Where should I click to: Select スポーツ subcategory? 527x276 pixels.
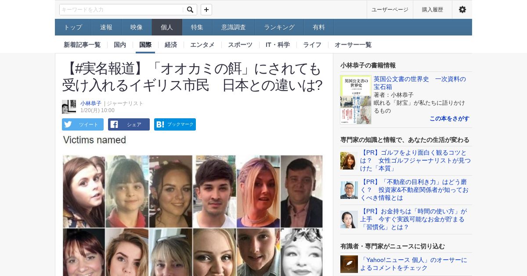(x=240, y=45)
